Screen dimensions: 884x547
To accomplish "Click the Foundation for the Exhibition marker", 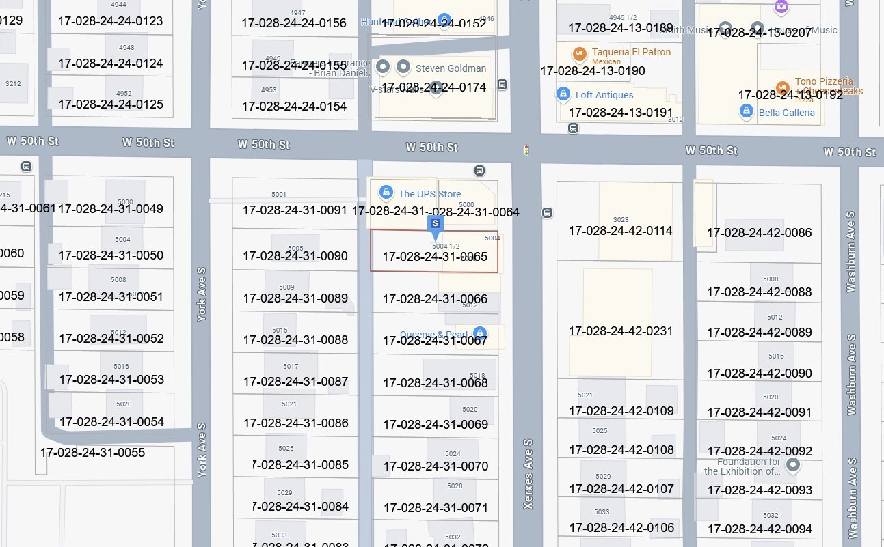I will click(792, 465).
